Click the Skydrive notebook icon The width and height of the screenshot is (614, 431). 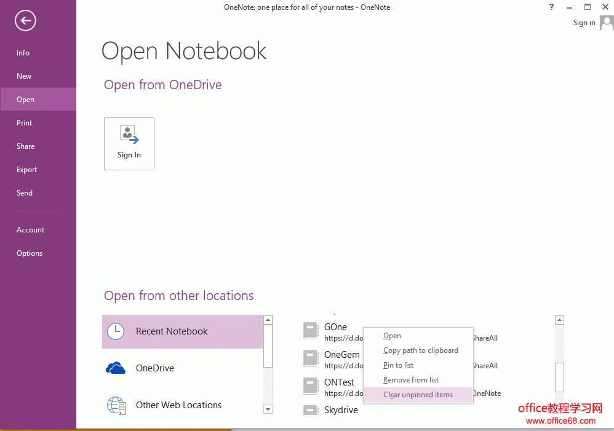click(311, 410)
